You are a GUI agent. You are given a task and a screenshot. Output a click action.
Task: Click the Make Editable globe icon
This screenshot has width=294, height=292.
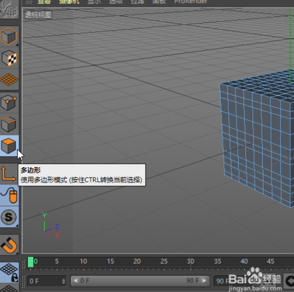9,9
